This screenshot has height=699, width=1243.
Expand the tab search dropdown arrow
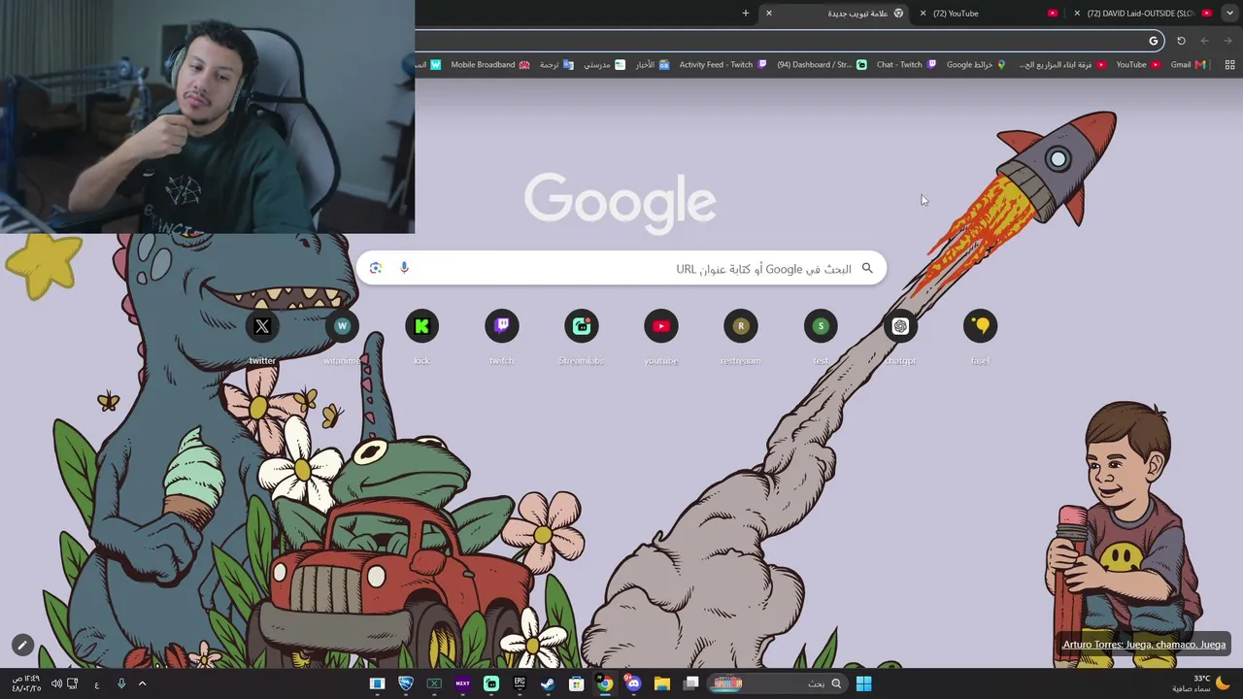tap(1230, 14)
